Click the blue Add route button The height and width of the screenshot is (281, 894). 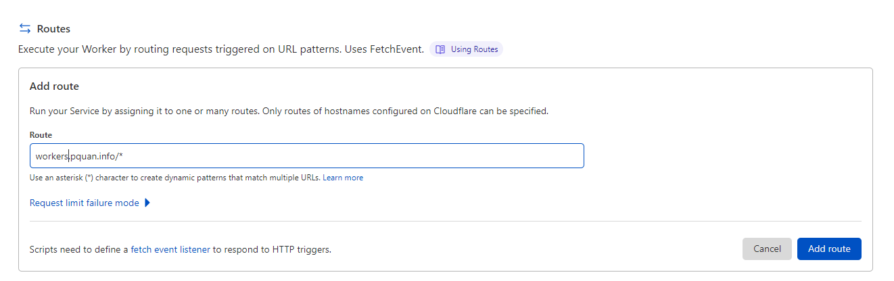point(829,249)
